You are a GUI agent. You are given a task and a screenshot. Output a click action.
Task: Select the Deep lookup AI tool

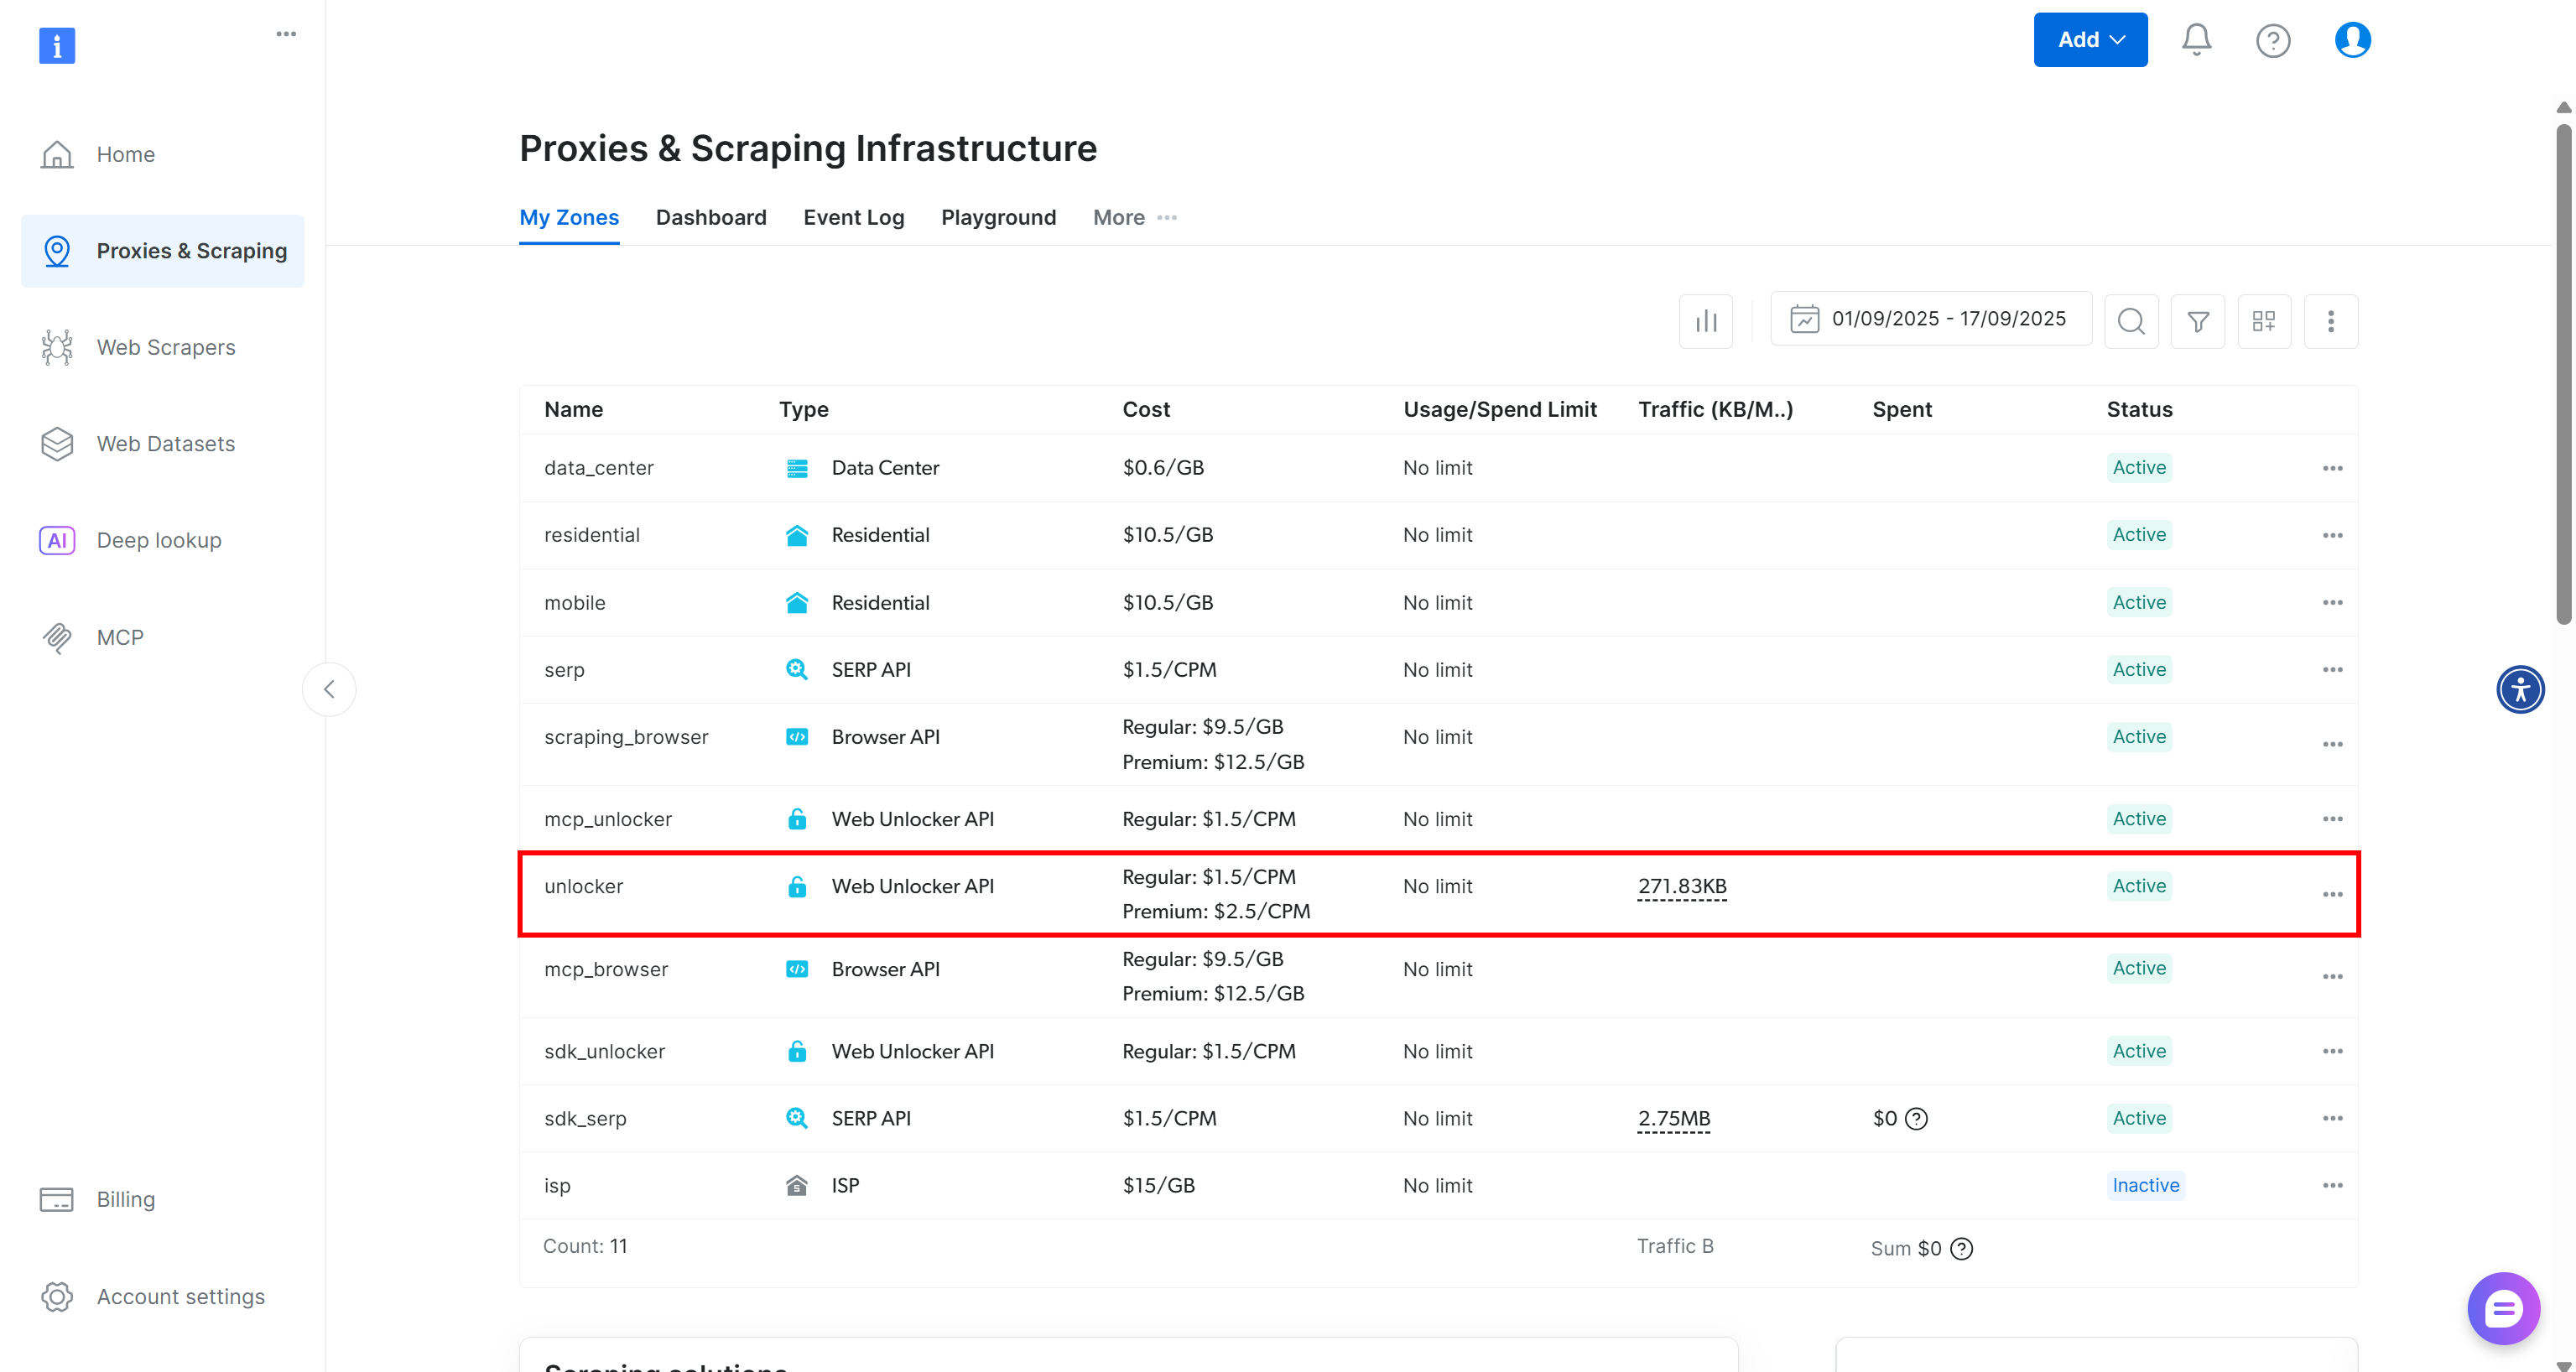pos(158,540)
